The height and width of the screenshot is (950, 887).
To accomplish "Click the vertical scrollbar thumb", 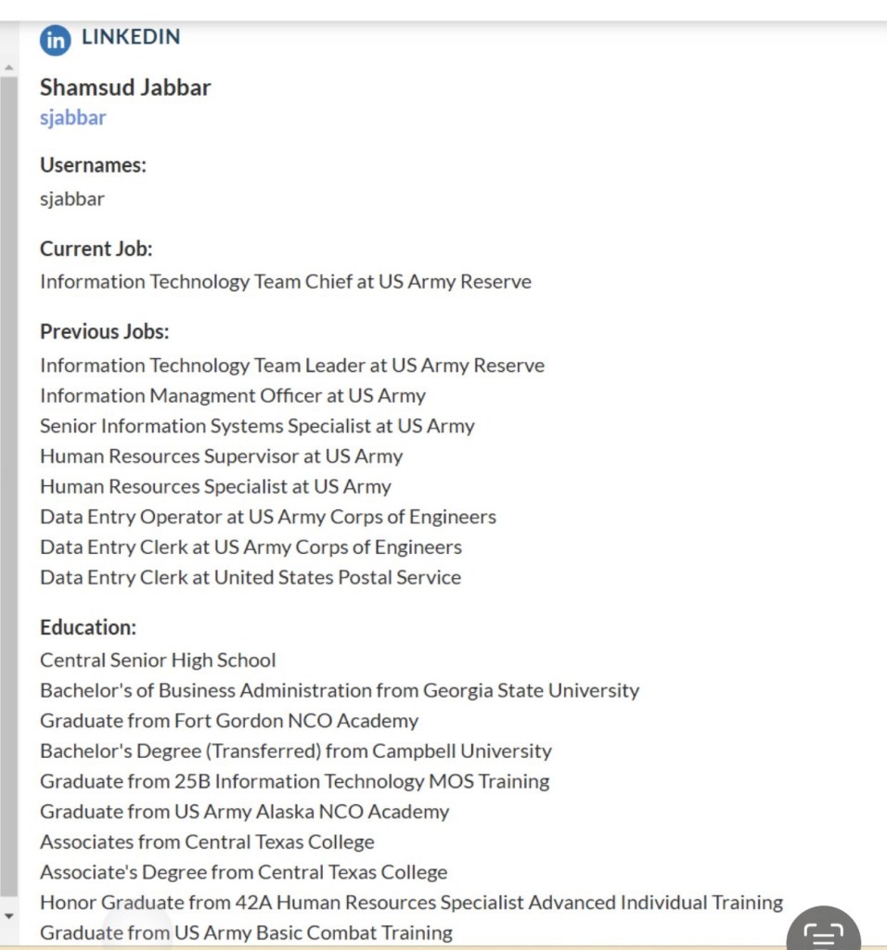I will point(8,482).
